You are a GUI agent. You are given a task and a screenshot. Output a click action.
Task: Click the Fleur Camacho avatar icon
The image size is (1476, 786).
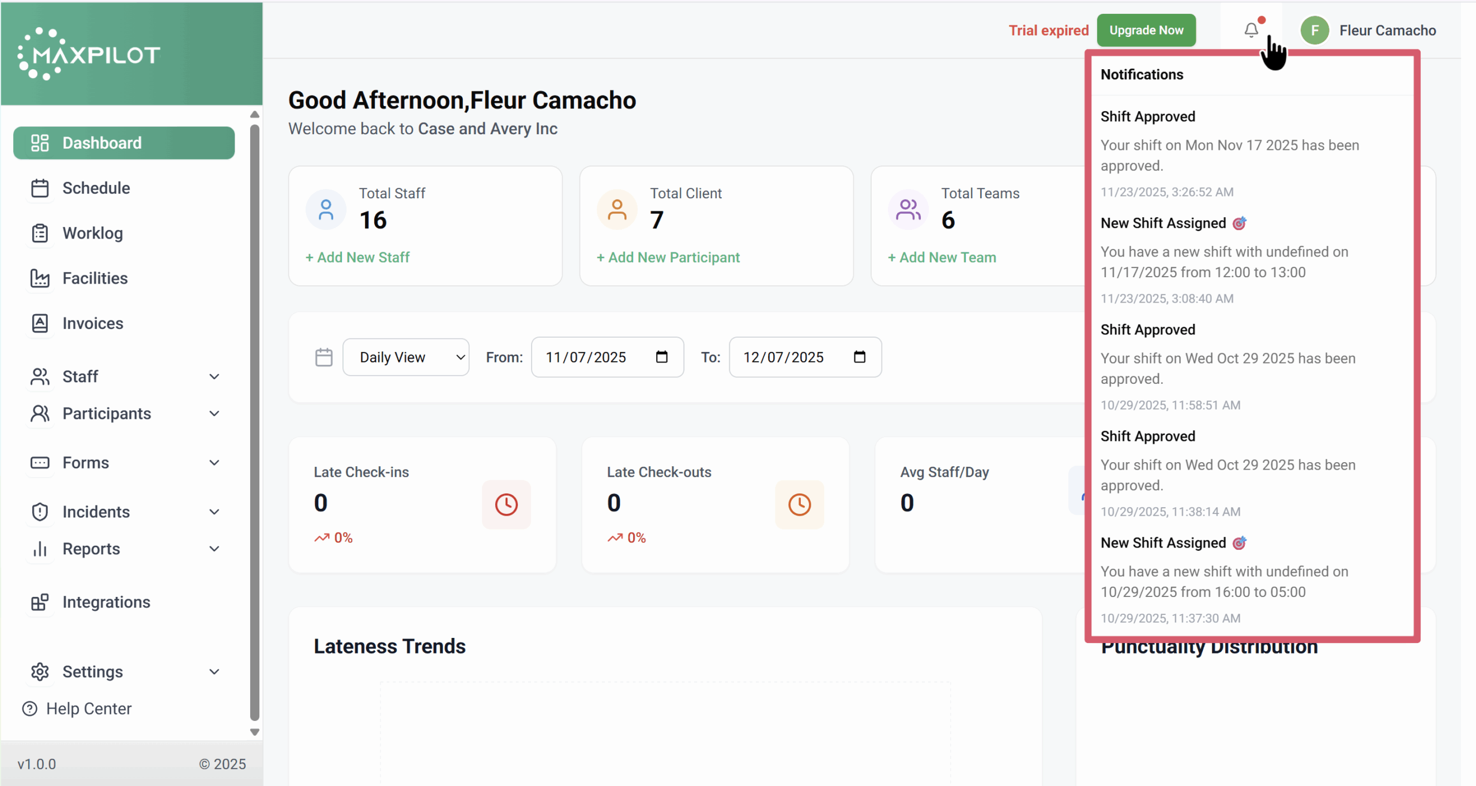[x=1315, y=31]
